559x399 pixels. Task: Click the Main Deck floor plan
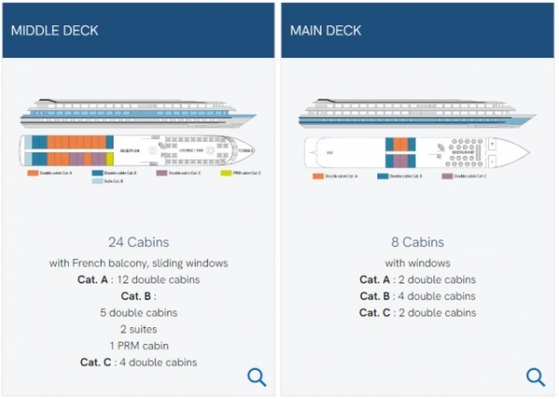point(417,153)
